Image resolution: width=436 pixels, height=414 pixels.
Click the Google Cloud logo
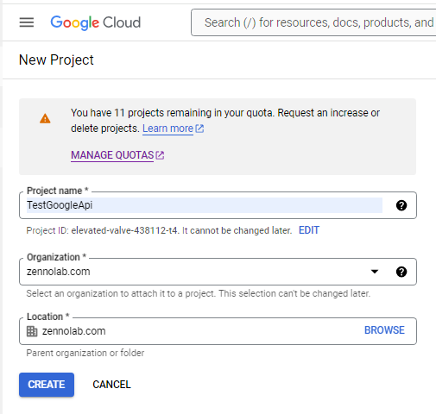click(x=96, y=22)
